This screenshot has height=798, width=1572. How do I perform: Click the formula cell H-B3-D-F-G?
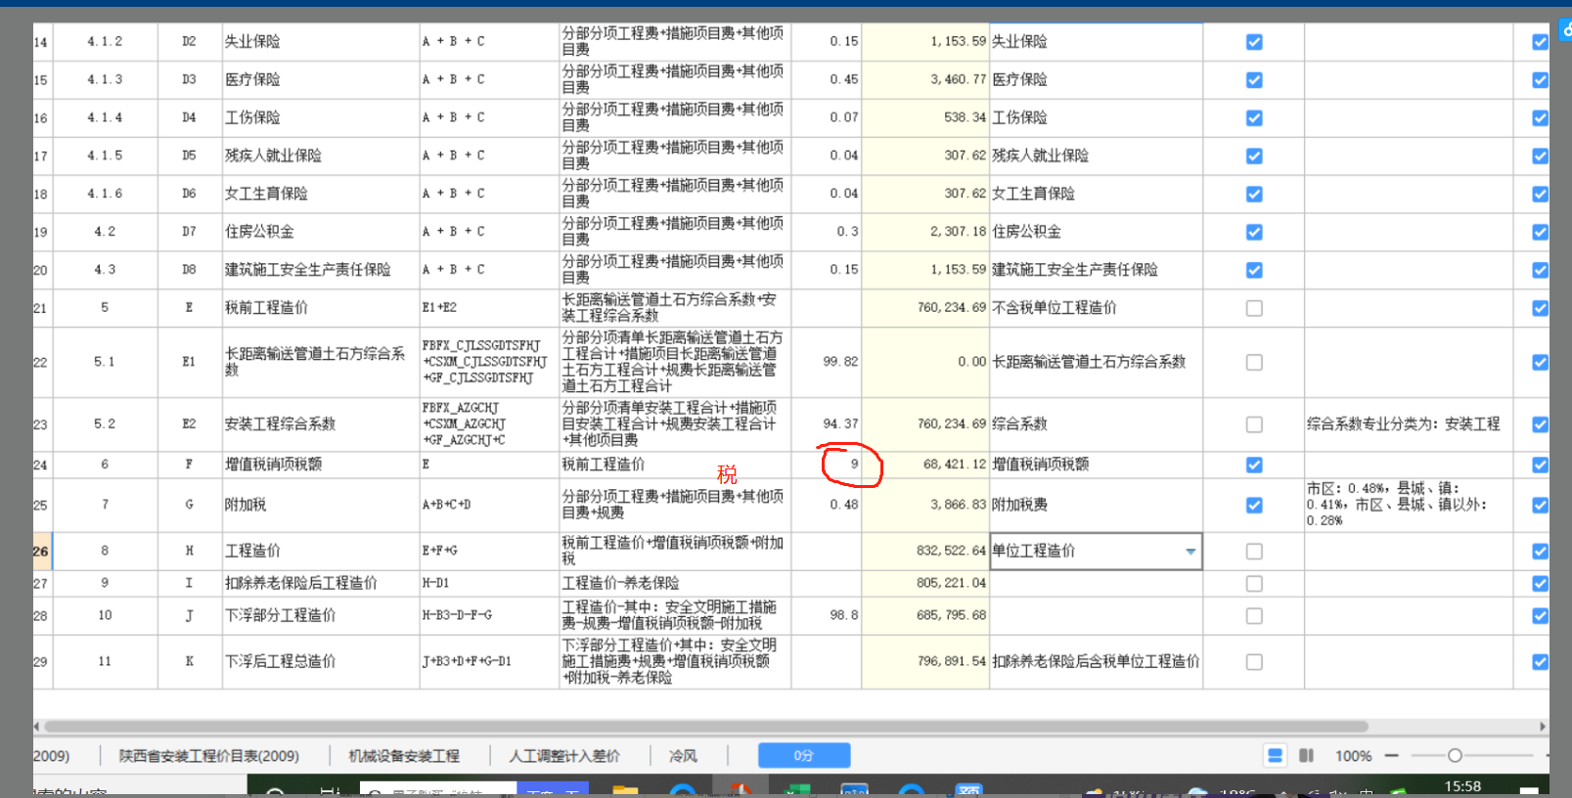(x=489, y=615)
